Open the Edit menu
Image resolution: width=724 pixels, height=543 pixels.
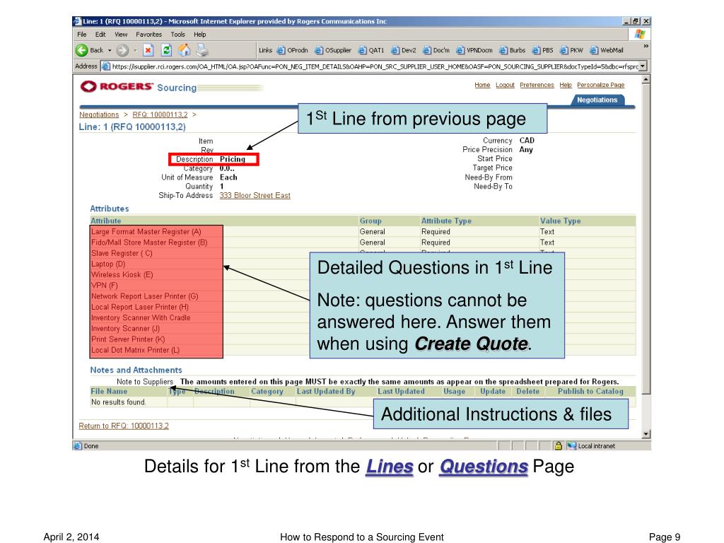(100, 35)
